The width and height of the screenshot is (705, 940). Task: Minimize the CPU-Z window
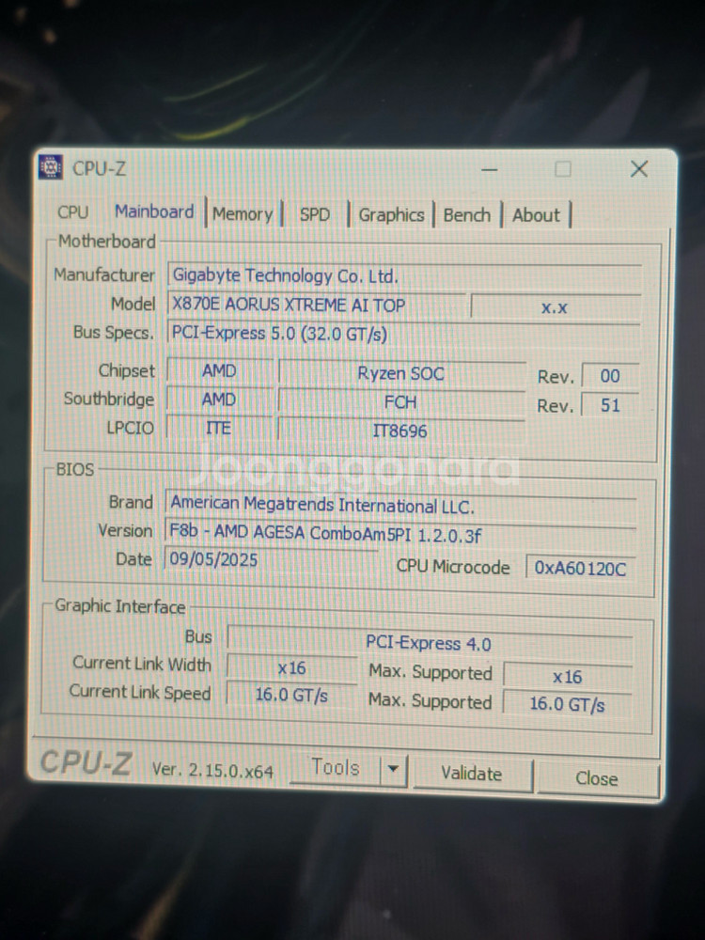coord(489,169)
